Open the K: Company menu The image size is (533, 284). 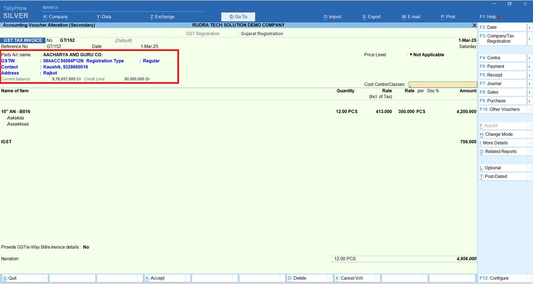coord(55,17)
